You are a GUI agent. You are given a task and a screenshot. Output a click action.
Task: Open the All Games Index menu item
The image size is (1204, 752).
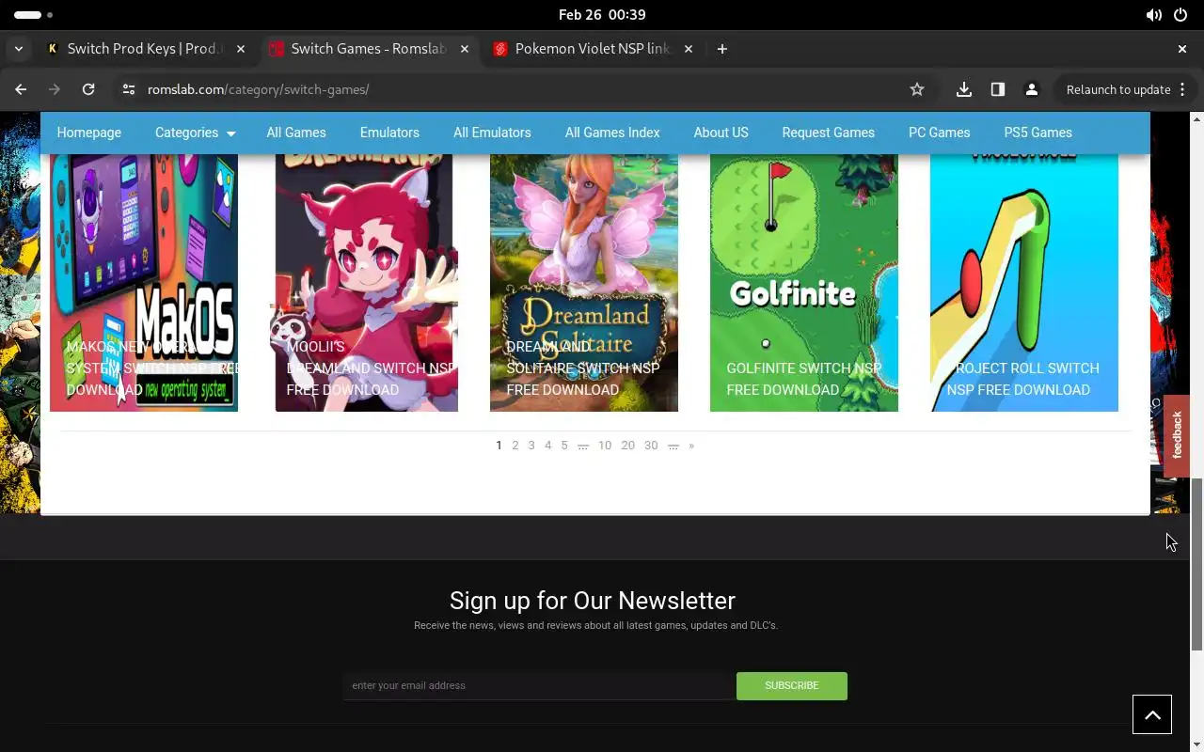pyautogui.click(x=612, y=133)
